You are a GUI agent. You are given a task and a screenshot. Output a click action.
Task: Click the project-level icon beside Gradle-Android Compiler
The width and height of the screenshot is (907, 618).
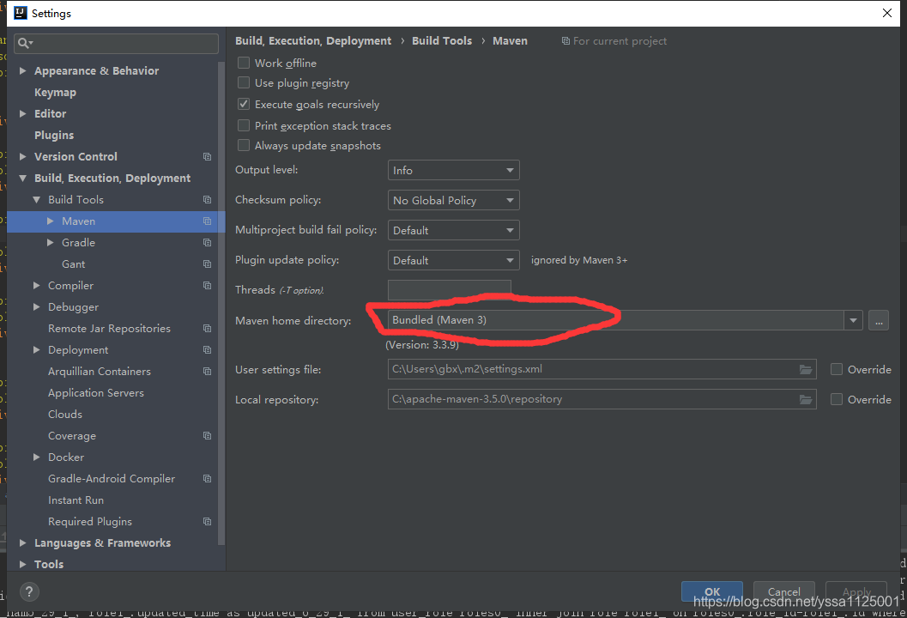click(x=207, y=479)
